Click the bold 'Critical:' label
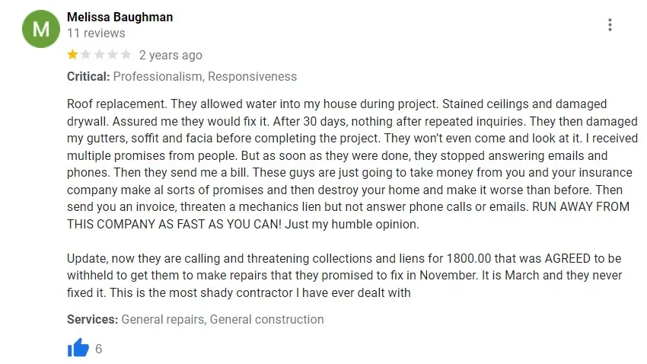This screenshot has width=647, height=364. point(88,76)
